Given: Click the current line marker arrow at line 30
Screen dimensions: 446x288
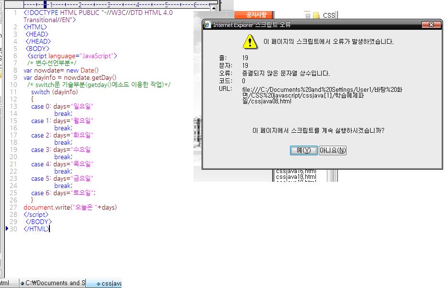Looking at the screenshot, I should click(x=7, y=228).
